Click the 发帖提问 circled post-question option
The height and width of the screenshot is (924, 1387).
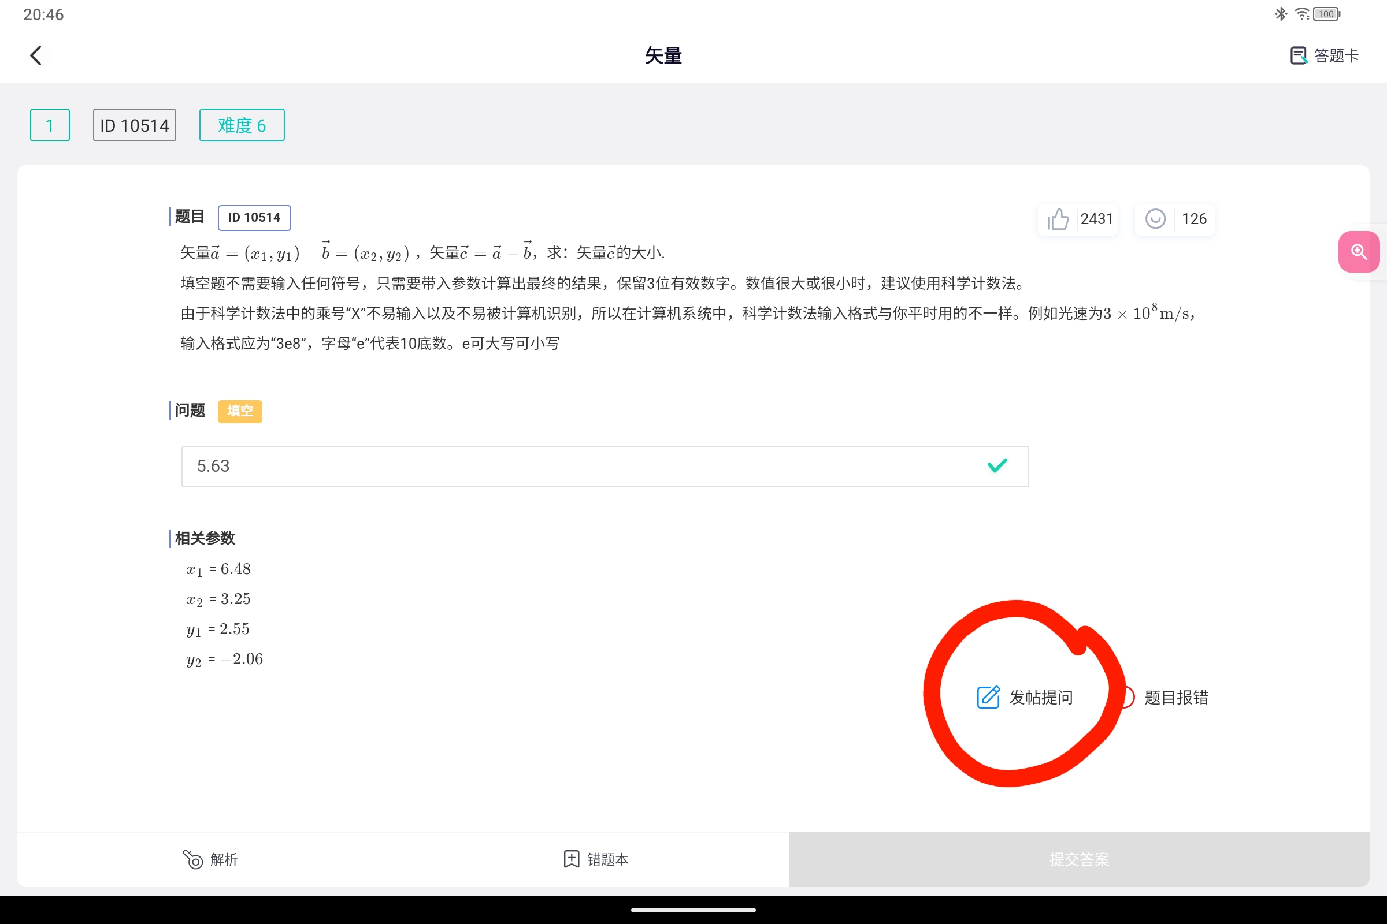[x=1041, y=697]
